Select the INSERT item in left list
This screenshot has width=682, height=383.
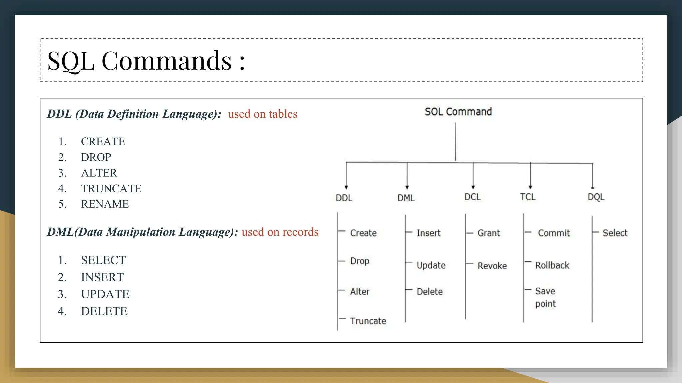pyautogui.click(x=102, y=277)
